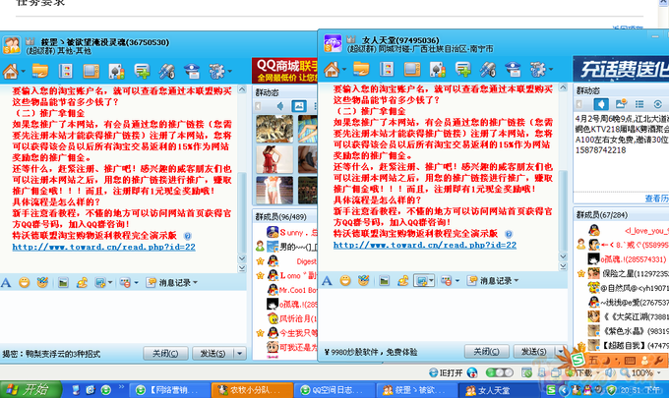The image size is (669, 398).
Task: Click the people activity icon in 荻罡 window toolbar
Action: (116, 71)
